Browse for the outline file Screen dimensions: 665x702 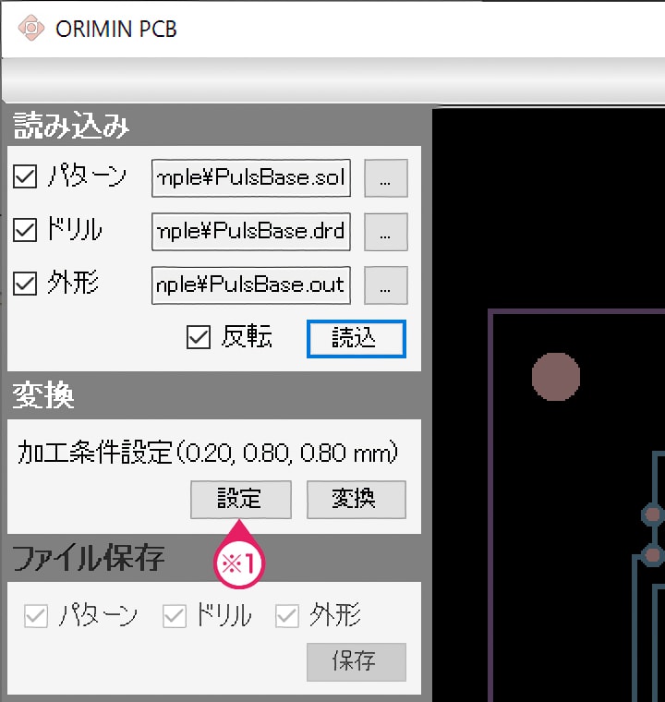pyautogui.click(x=385, y=286)
